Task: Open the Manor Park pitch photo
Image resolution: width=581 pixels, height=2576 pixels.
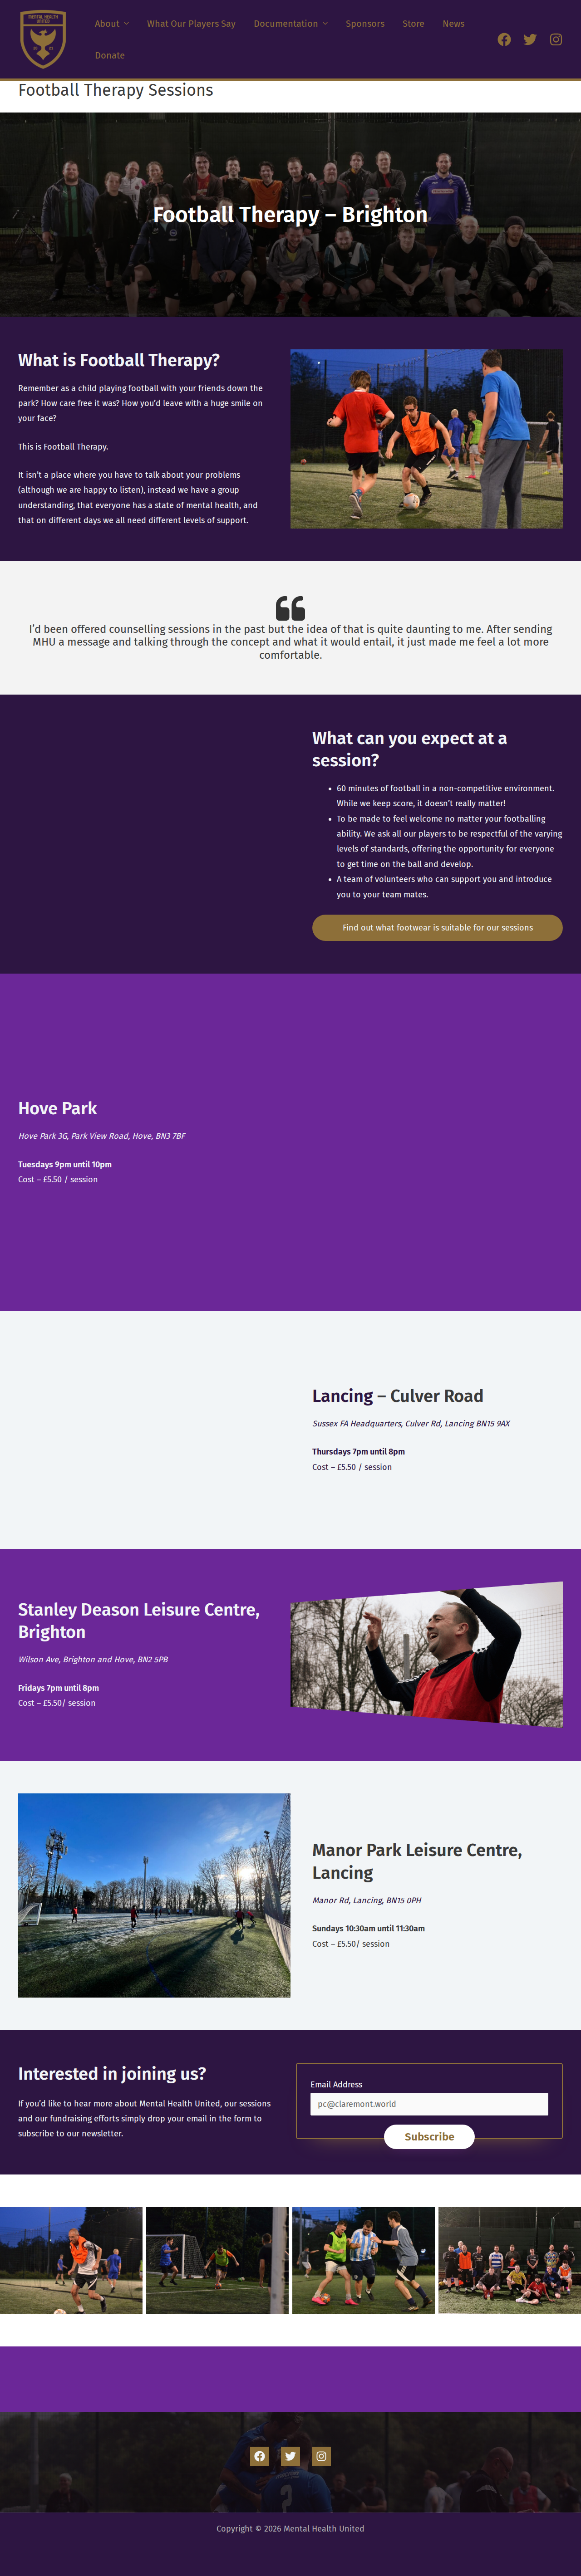Action: (x=154, y=1895)
